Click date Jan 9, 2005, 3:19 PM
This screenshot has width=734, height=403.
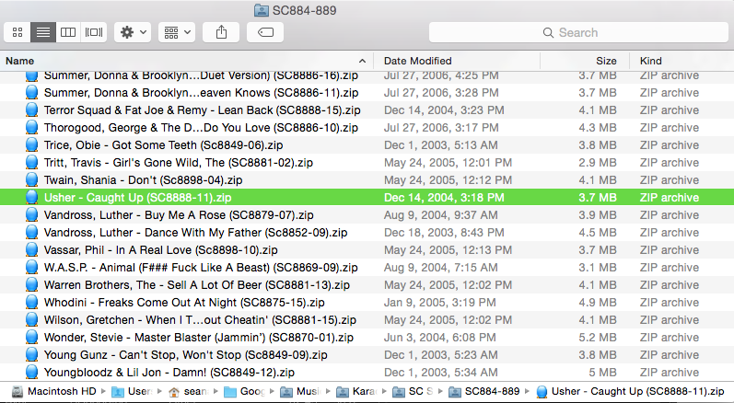[x=439, y=303]
